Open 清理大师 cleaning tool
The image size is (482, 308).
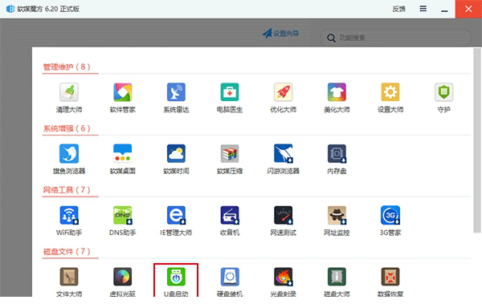69,98
